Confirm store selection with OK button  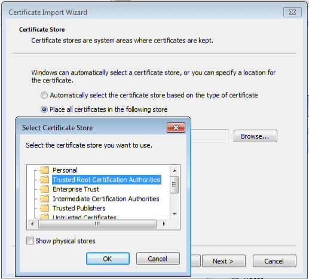(x=108, y=259)
